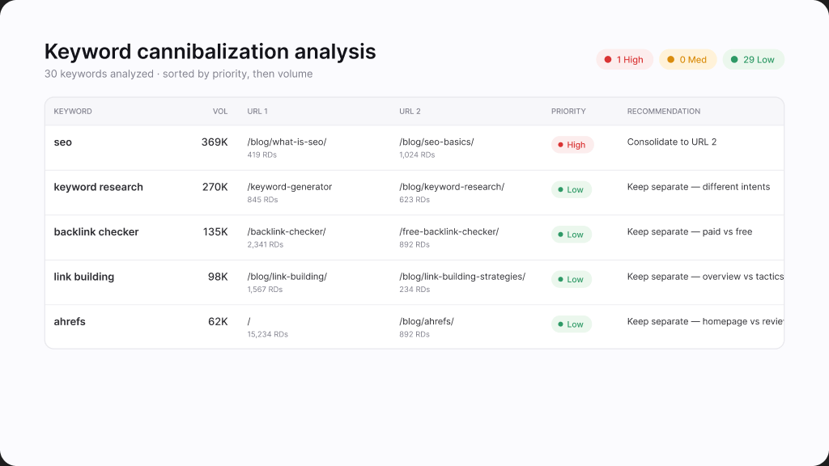Image resolution: width=829 pixels, height=466 pixels.
Task: Open the /free-backlink-checker/ URL
Action: (449, 232)
